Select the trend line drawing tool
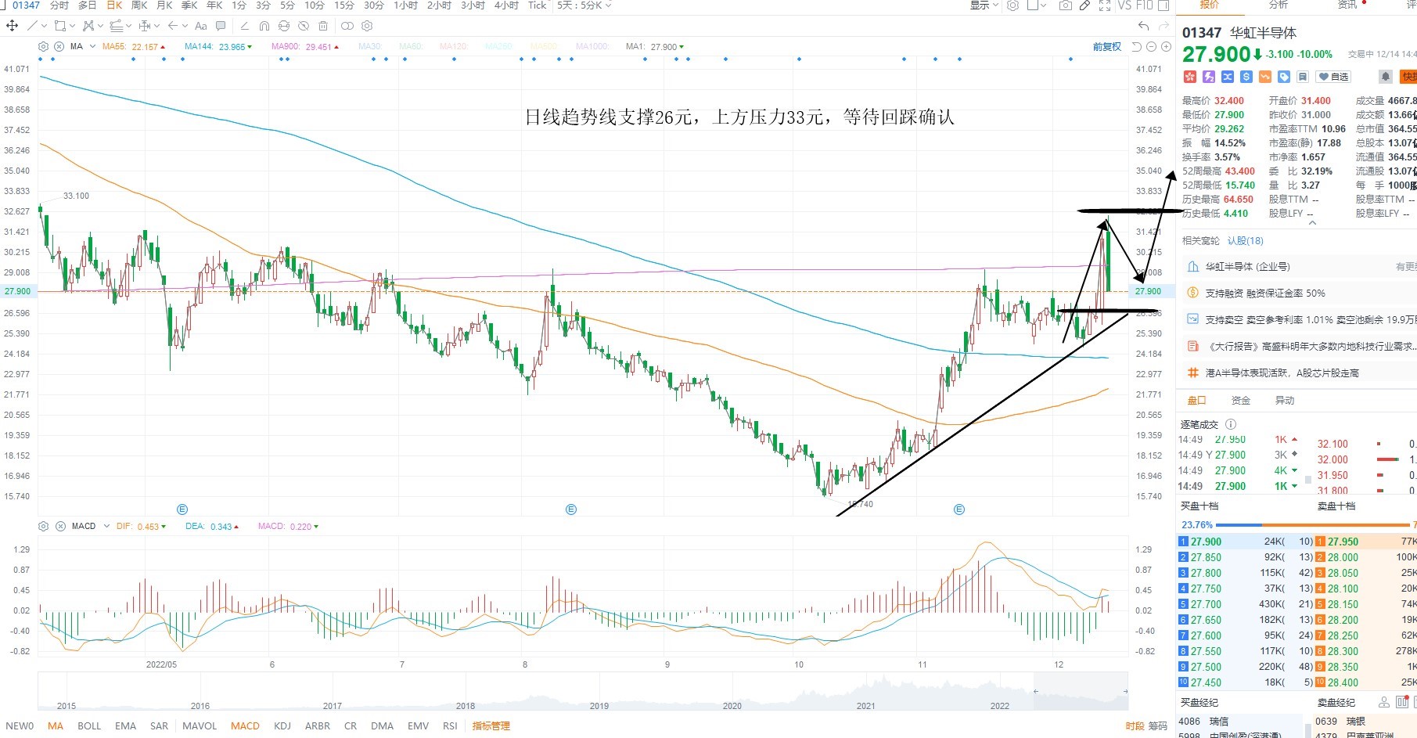Screen dimensions: 1417x738 point(32,26)
